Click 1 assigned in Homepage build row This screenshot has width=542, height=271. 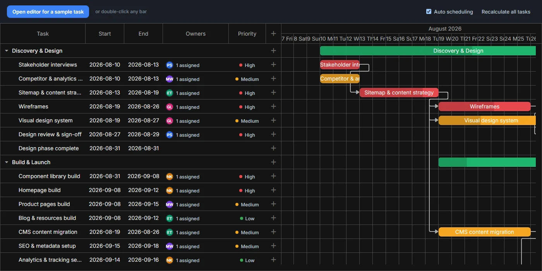(x=188, y=191)
